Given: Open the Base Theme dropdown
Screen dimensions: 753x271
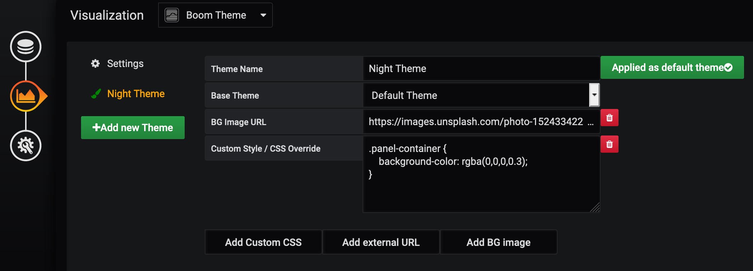Looking at the screenshot, I should tap(476, 95).
